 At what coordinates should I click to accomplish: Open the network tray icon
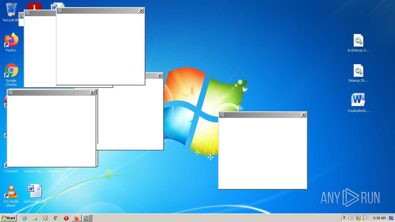(x=358, y=218)
